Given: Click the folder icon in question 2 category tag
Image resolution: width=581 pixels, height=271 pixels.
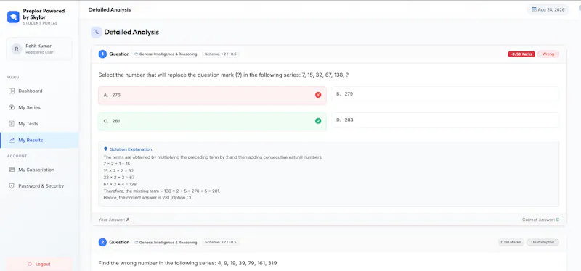Looking at the screenshot, I should click(137, 243).
